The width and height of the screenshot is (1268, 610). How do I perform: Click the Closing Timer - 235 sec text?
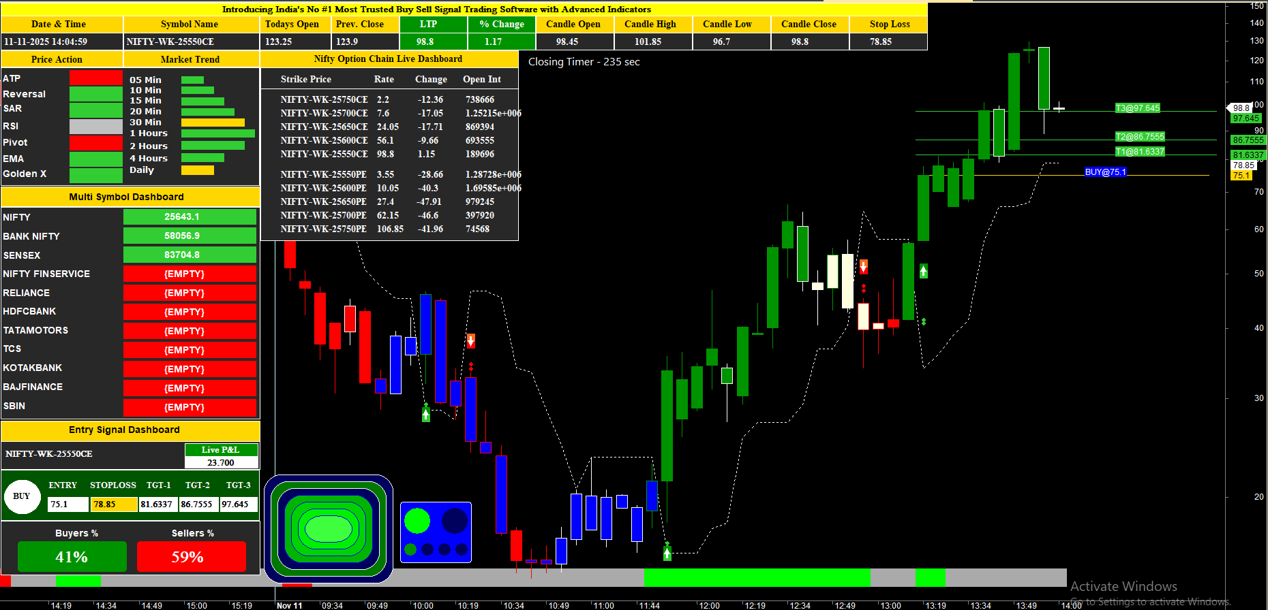pos(584,62)
